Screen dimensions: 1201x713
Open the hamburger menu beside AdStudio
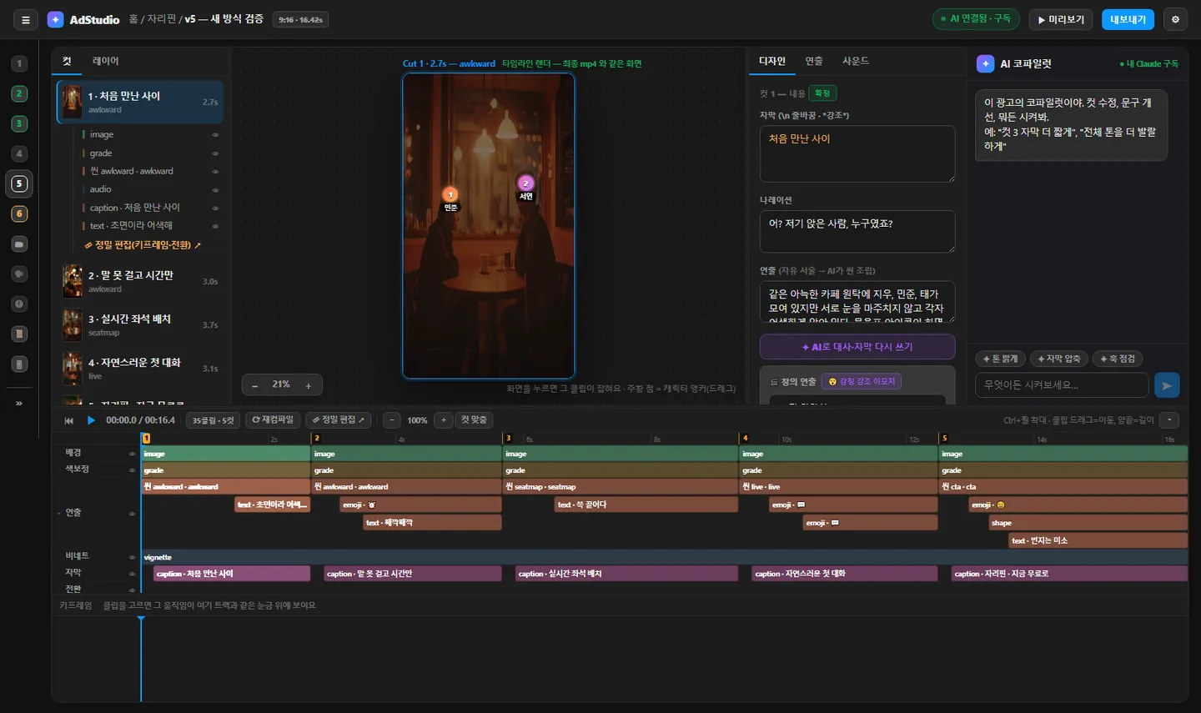[26, 19]
